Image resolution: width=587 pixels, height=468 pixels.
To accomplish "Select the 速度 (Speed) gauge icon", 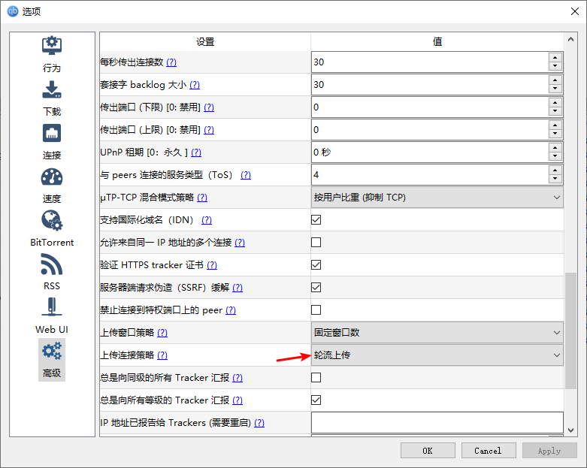I will [52, 177].
